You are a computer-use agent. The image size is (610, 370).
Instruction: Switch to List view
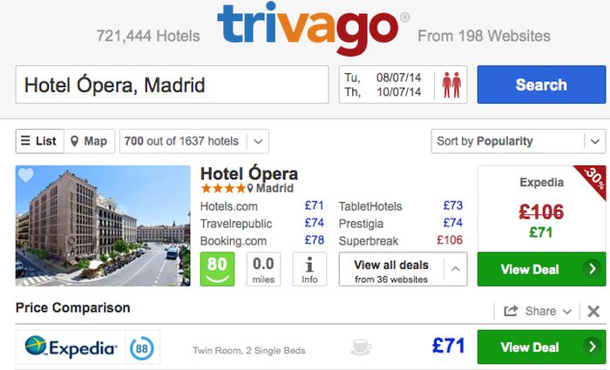coord(40,141)
